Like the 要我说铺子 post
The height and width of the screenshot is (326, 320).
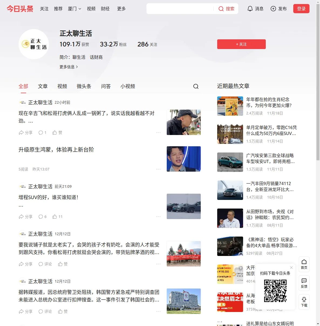pyautogui.click(x=63, y=264)
